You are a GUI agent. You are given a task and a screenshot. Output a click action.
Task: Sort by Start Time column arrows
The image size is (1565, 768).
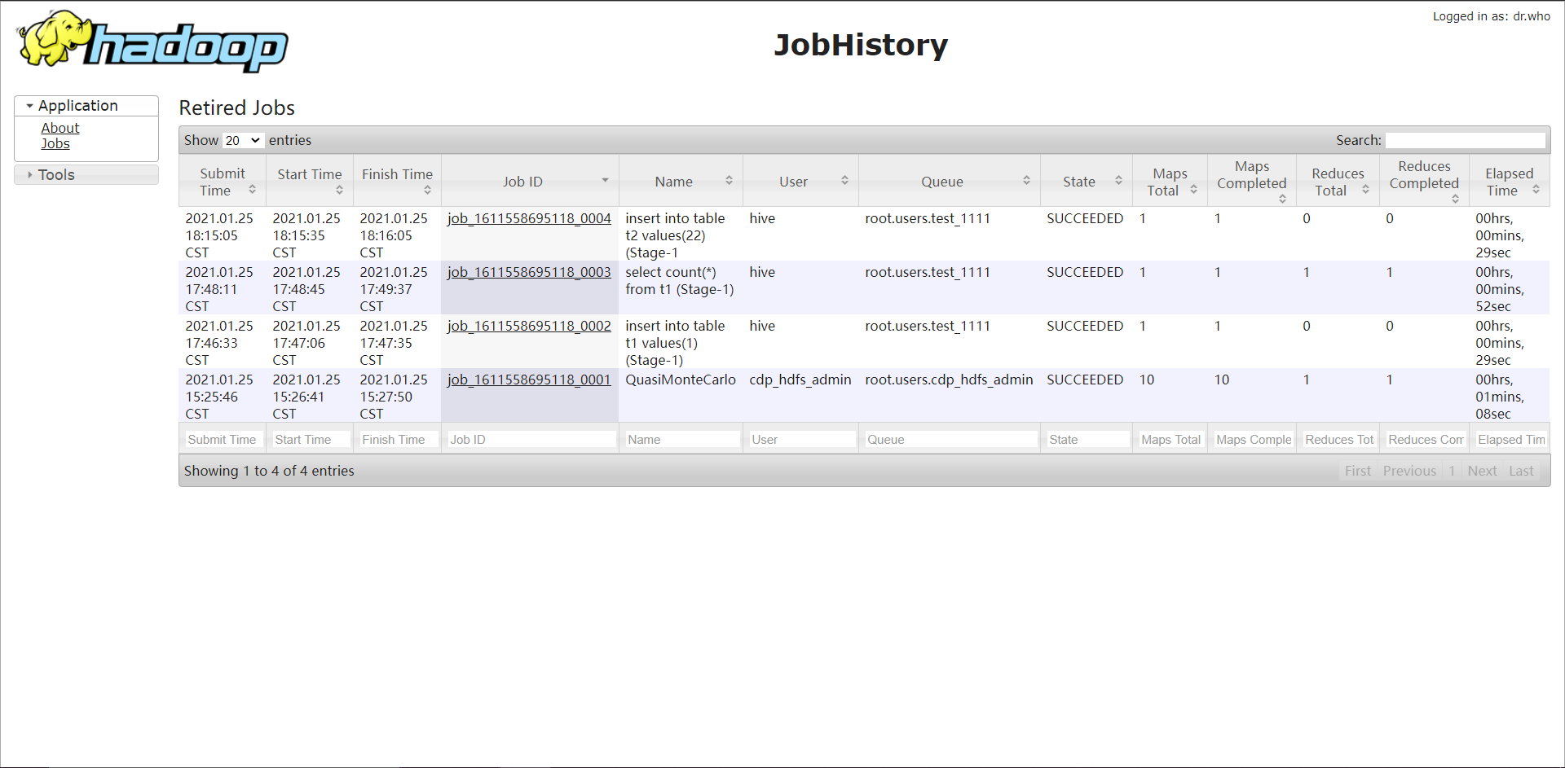pos(339,191)
